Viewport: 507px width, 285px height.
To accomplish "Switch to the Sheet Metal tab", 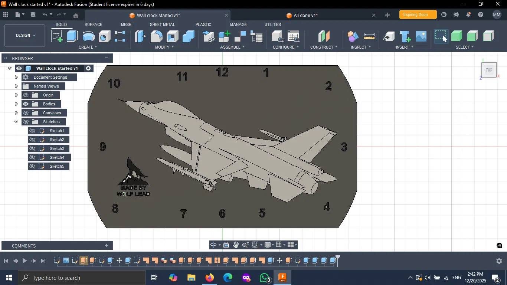I will pyautogui.click(x=162, y=24).
